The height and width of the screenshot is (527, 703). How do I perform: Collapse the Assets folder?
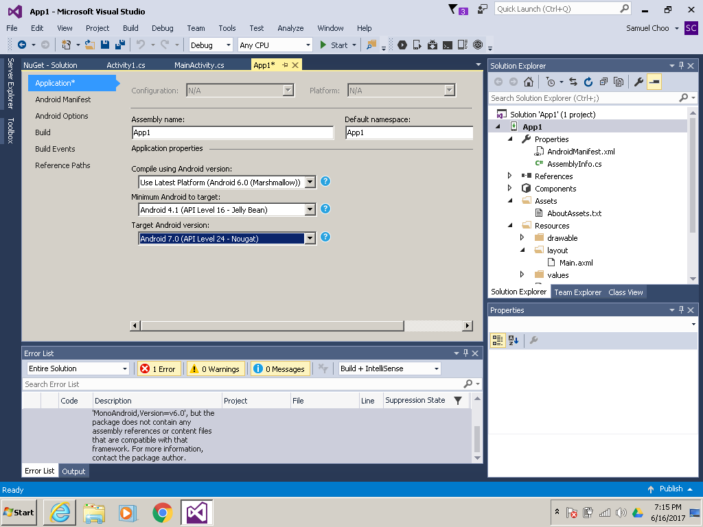[x=510, y=200]
